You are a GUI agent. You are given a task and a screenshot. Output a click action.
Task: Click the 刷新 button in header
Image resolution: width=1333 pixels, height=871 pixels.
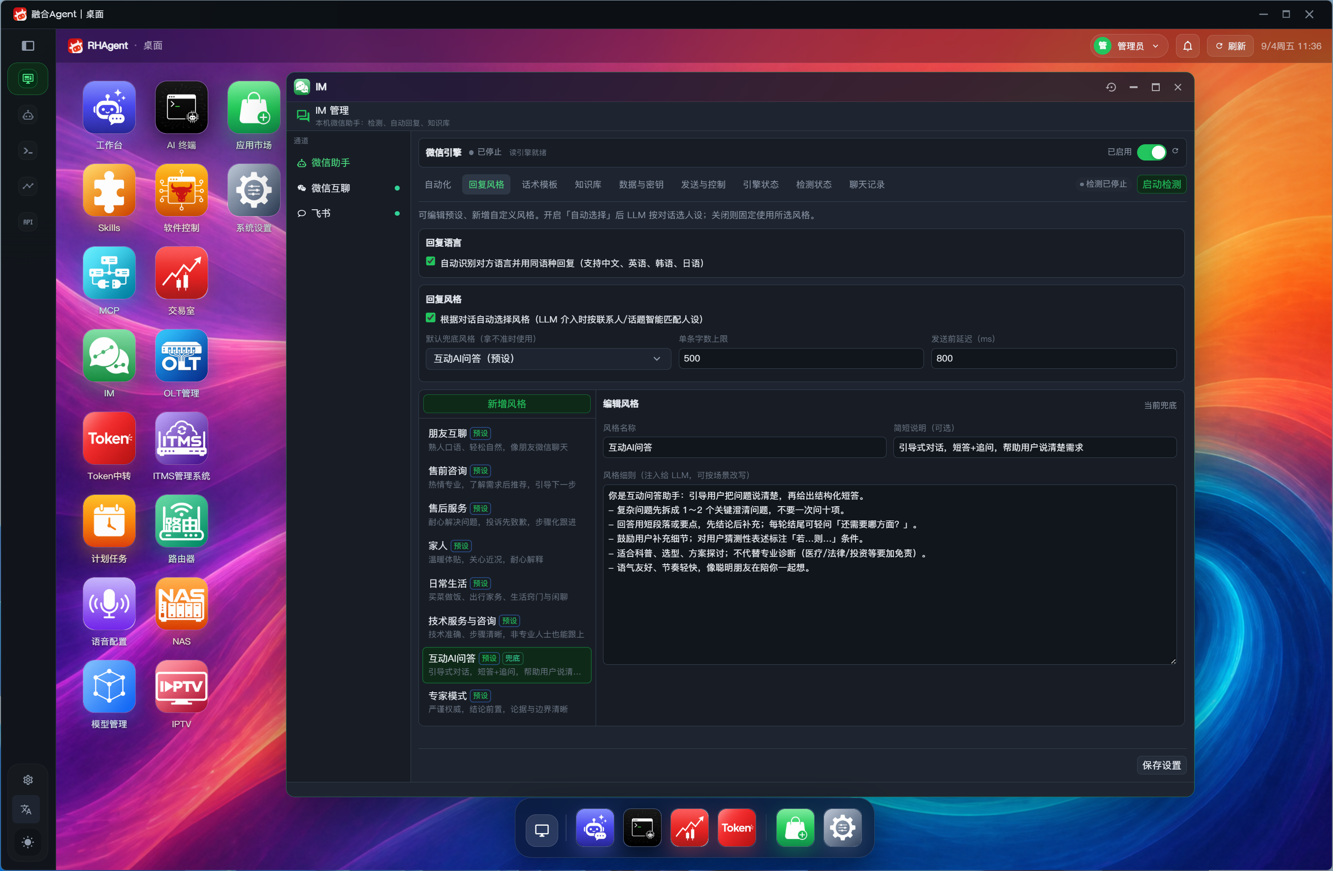1231,46
